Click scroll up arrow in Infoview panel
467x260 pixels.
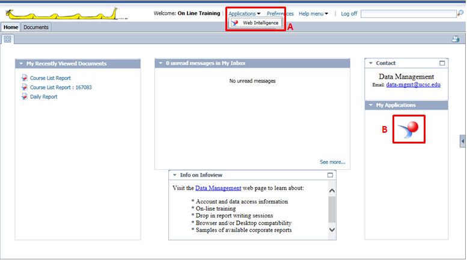click(x=332, y=190)
